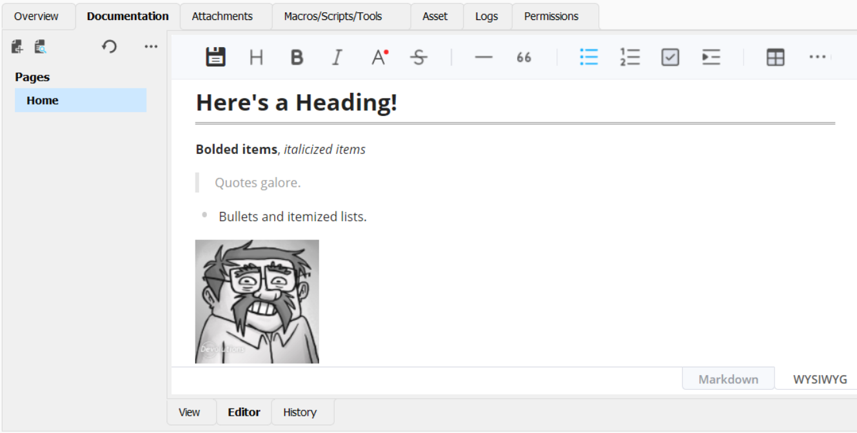Insert a table into the document
857x433 pixels.
point(774,57)
